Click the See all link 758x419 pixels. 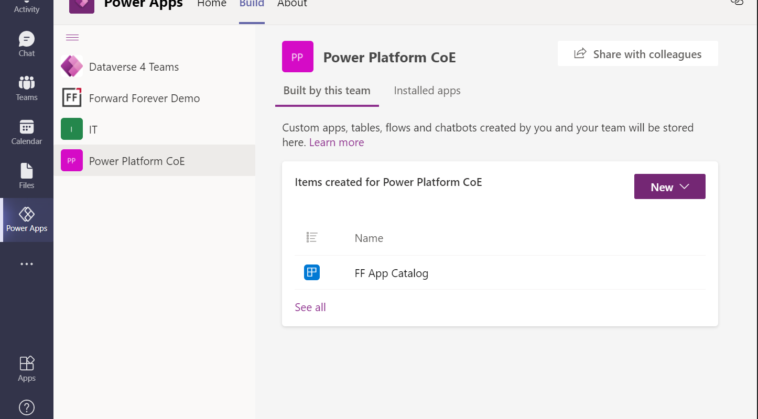coord(310,307)
